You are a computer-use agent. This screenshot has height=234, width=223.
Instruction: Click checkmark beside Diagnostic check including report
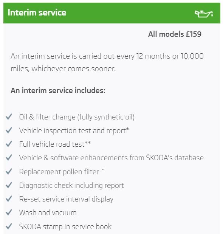coord(9,185)
